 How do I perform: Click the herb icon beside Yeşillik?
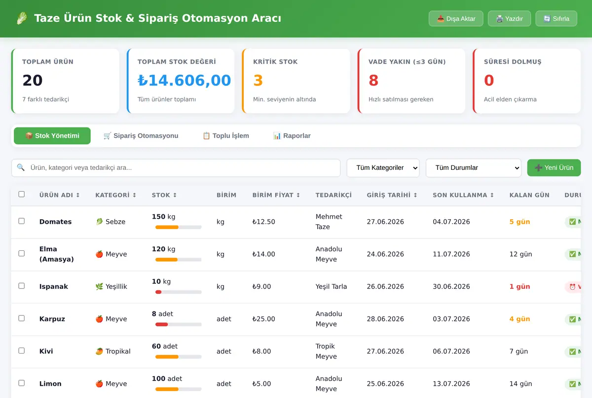pyautogui.click(x=99, y=286)
